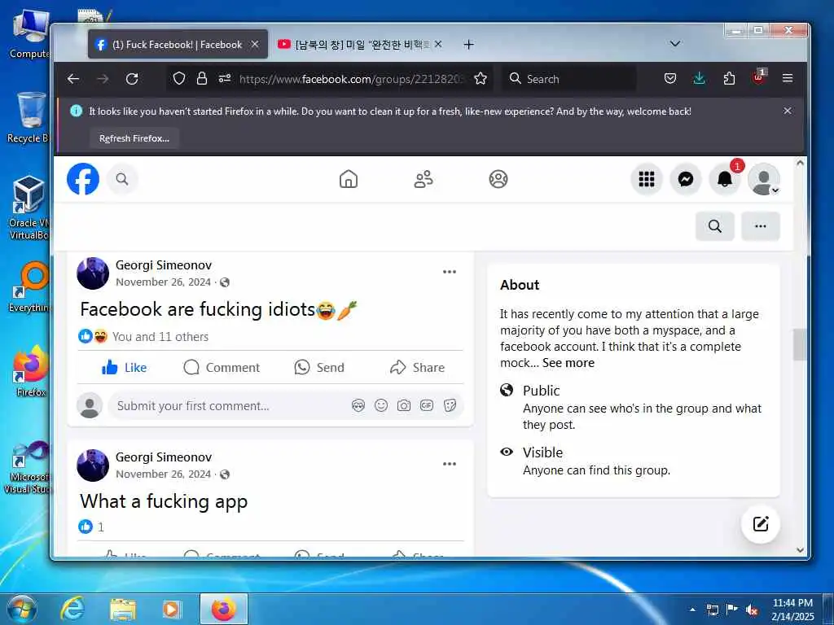Screen dimensions: 834x625
Task: Open a new Firefox tab
Action: point(468,45)
